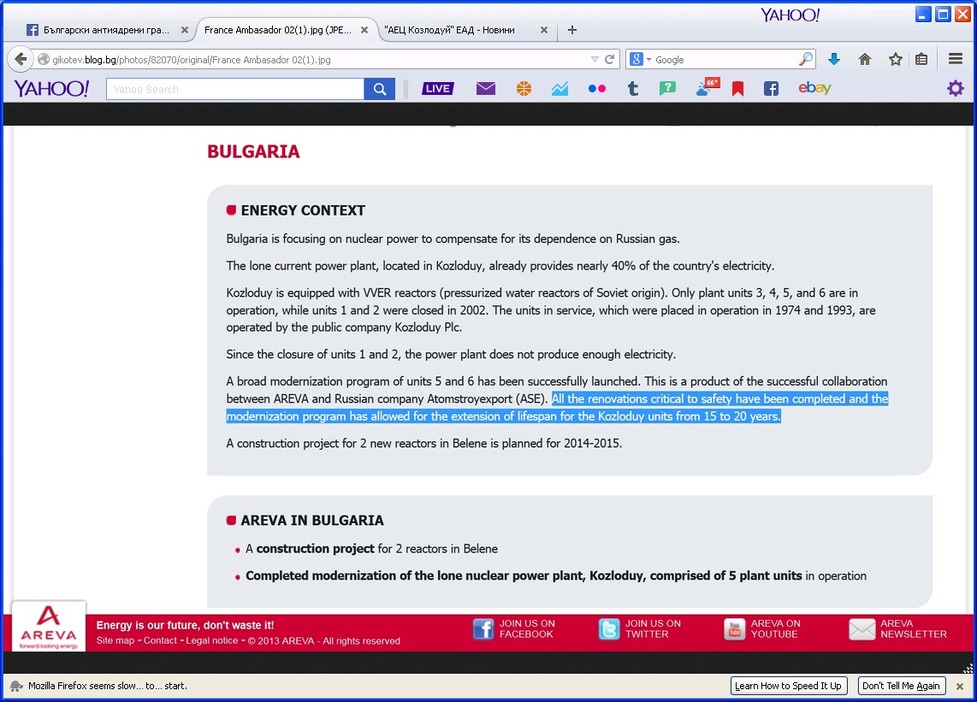Open Yahoo toolbar settings gear
Image resolution: width=977 pixels, height=702 pixels.
pos(955,89)
